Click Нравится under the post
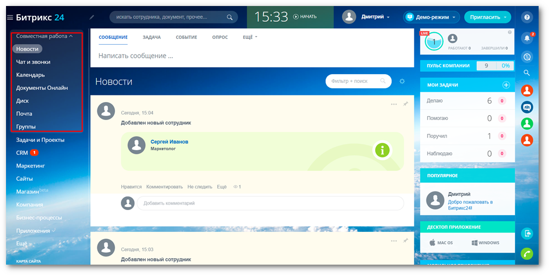Image resolution: width=549 pixels, height=275 pixels. pos(131,187)
